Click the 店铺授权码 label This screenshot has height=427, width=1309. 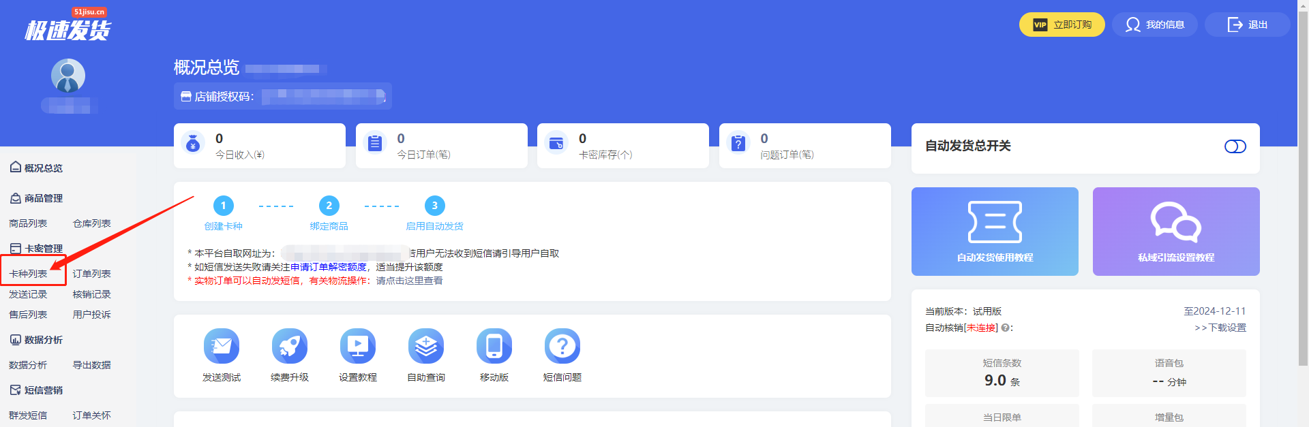tap(224, 97)
